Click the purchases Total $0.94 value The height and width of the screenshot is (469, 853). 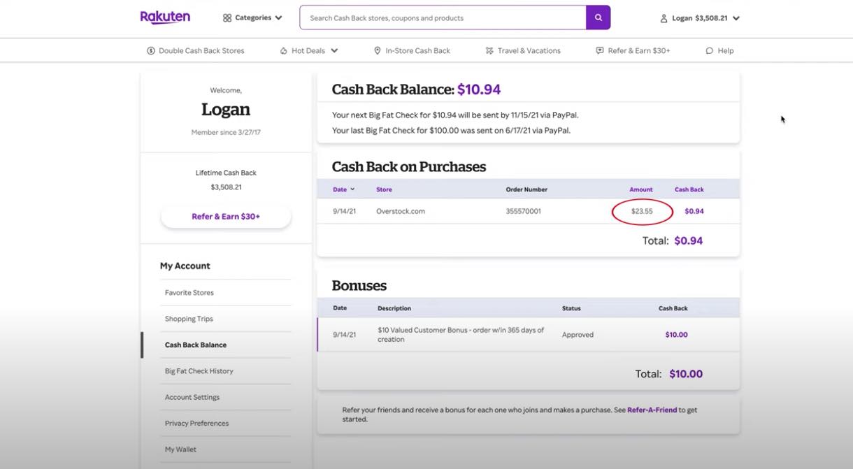[689, 240]
